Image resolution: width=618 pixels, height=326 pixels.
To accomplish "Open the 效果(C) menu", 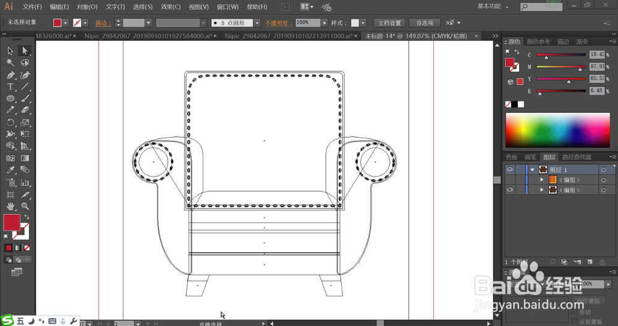I will pyautogui.click(x=171, y=7).
